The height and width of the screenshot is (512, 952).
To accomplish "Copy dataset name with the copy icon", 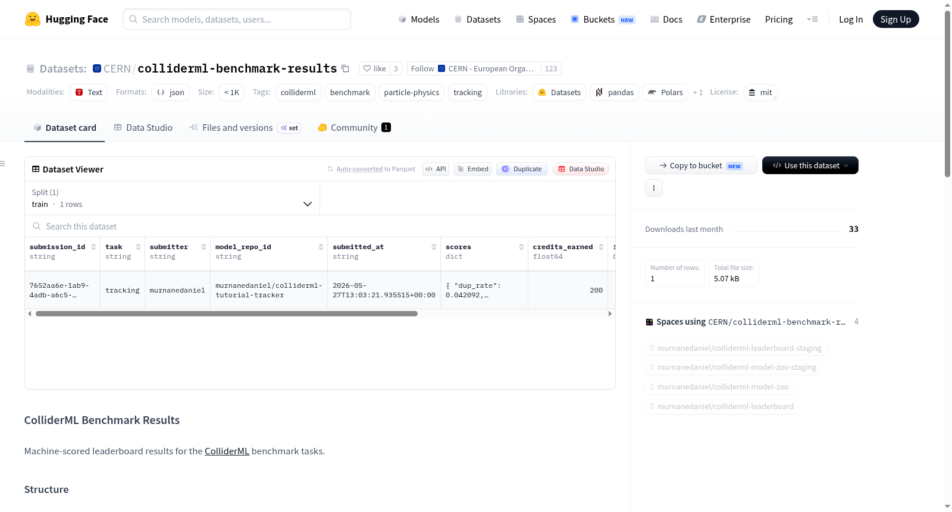I will click(345, 68).
